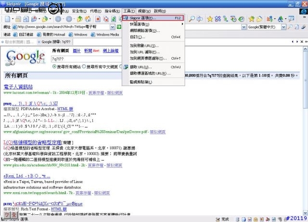Open the 電子人資訊站 search result

click(18, 86)
